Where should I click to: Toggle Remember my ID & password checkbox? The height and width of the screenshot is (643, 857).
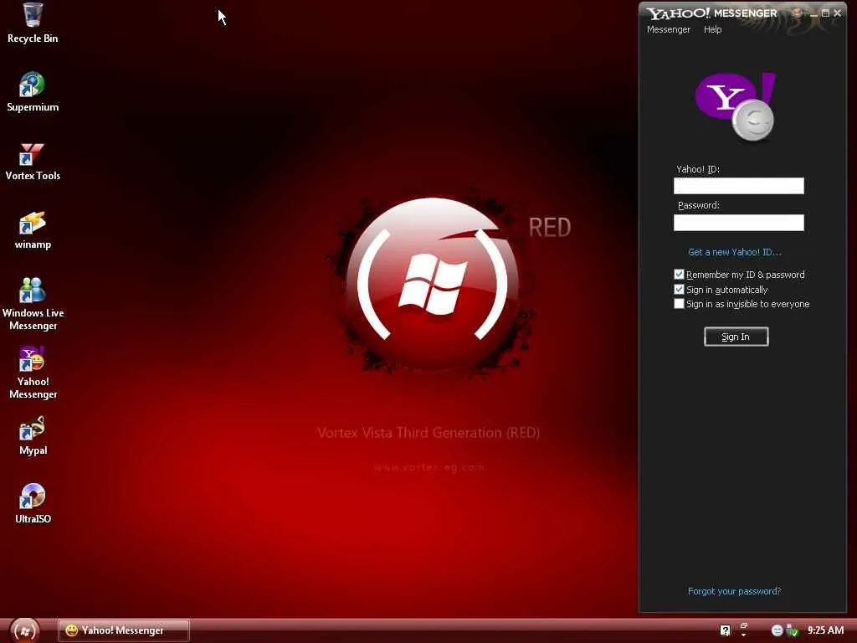click(x=679, y=275)
